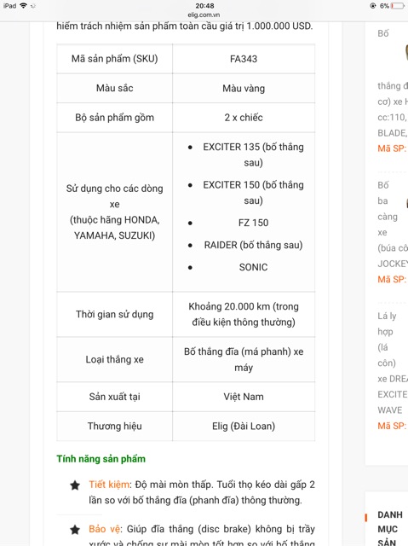Tap the elig.com.vn address bar
Image resolution: width=408 pixels, height=546 pixels.
pos(204,15)
